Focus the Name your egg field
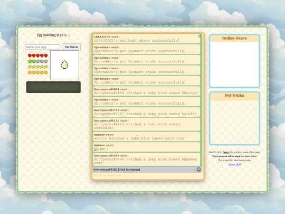The image size is (285, 214). [42, 47]
